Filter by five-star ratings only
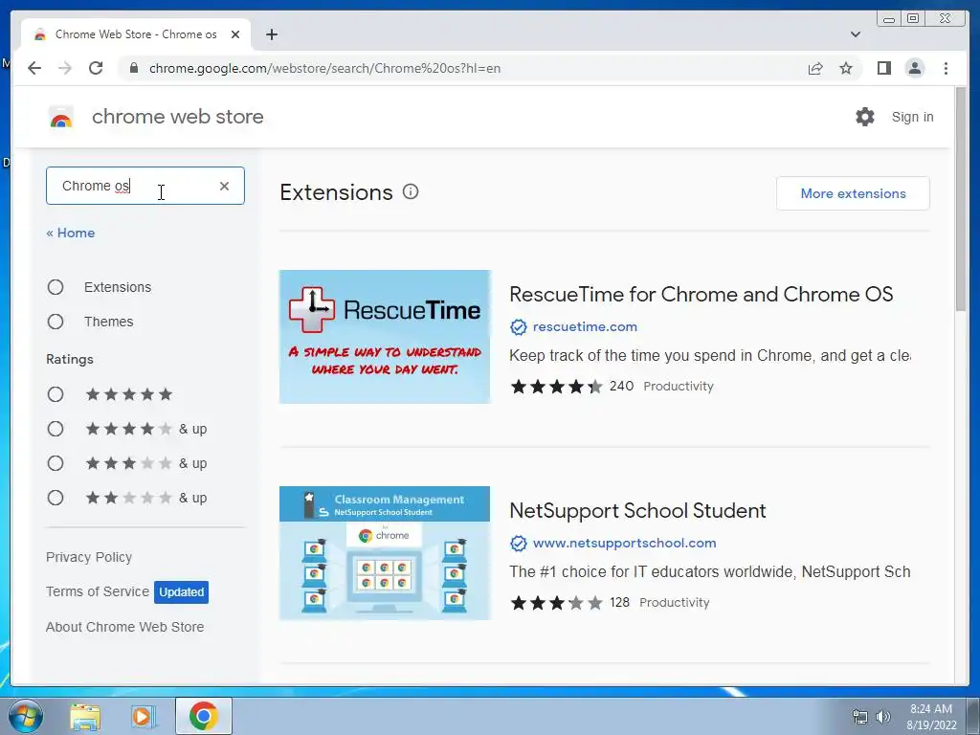Viewport: 980px width, 735px height. click(x=56, y=394)
